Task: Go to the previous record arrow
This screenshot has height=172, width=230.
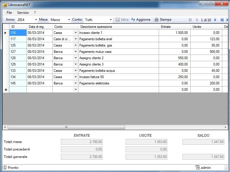Action: pos(197,20)
